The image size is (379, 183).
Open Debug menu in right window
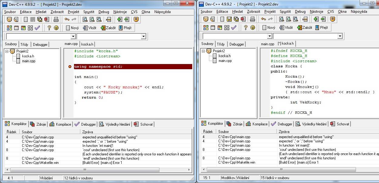300,12
